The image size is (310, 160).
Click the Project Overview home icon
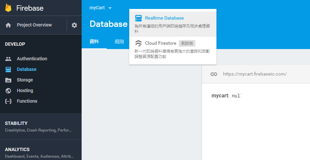pos(8,25)
